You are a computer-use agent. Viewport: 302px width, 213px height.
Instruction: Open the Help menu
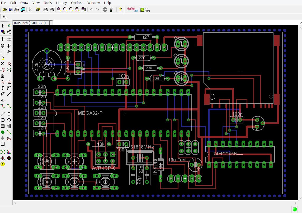107,3
